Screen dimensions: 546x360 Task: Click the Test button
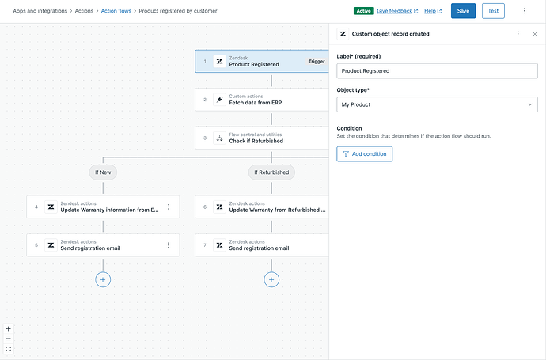[493, 11]
